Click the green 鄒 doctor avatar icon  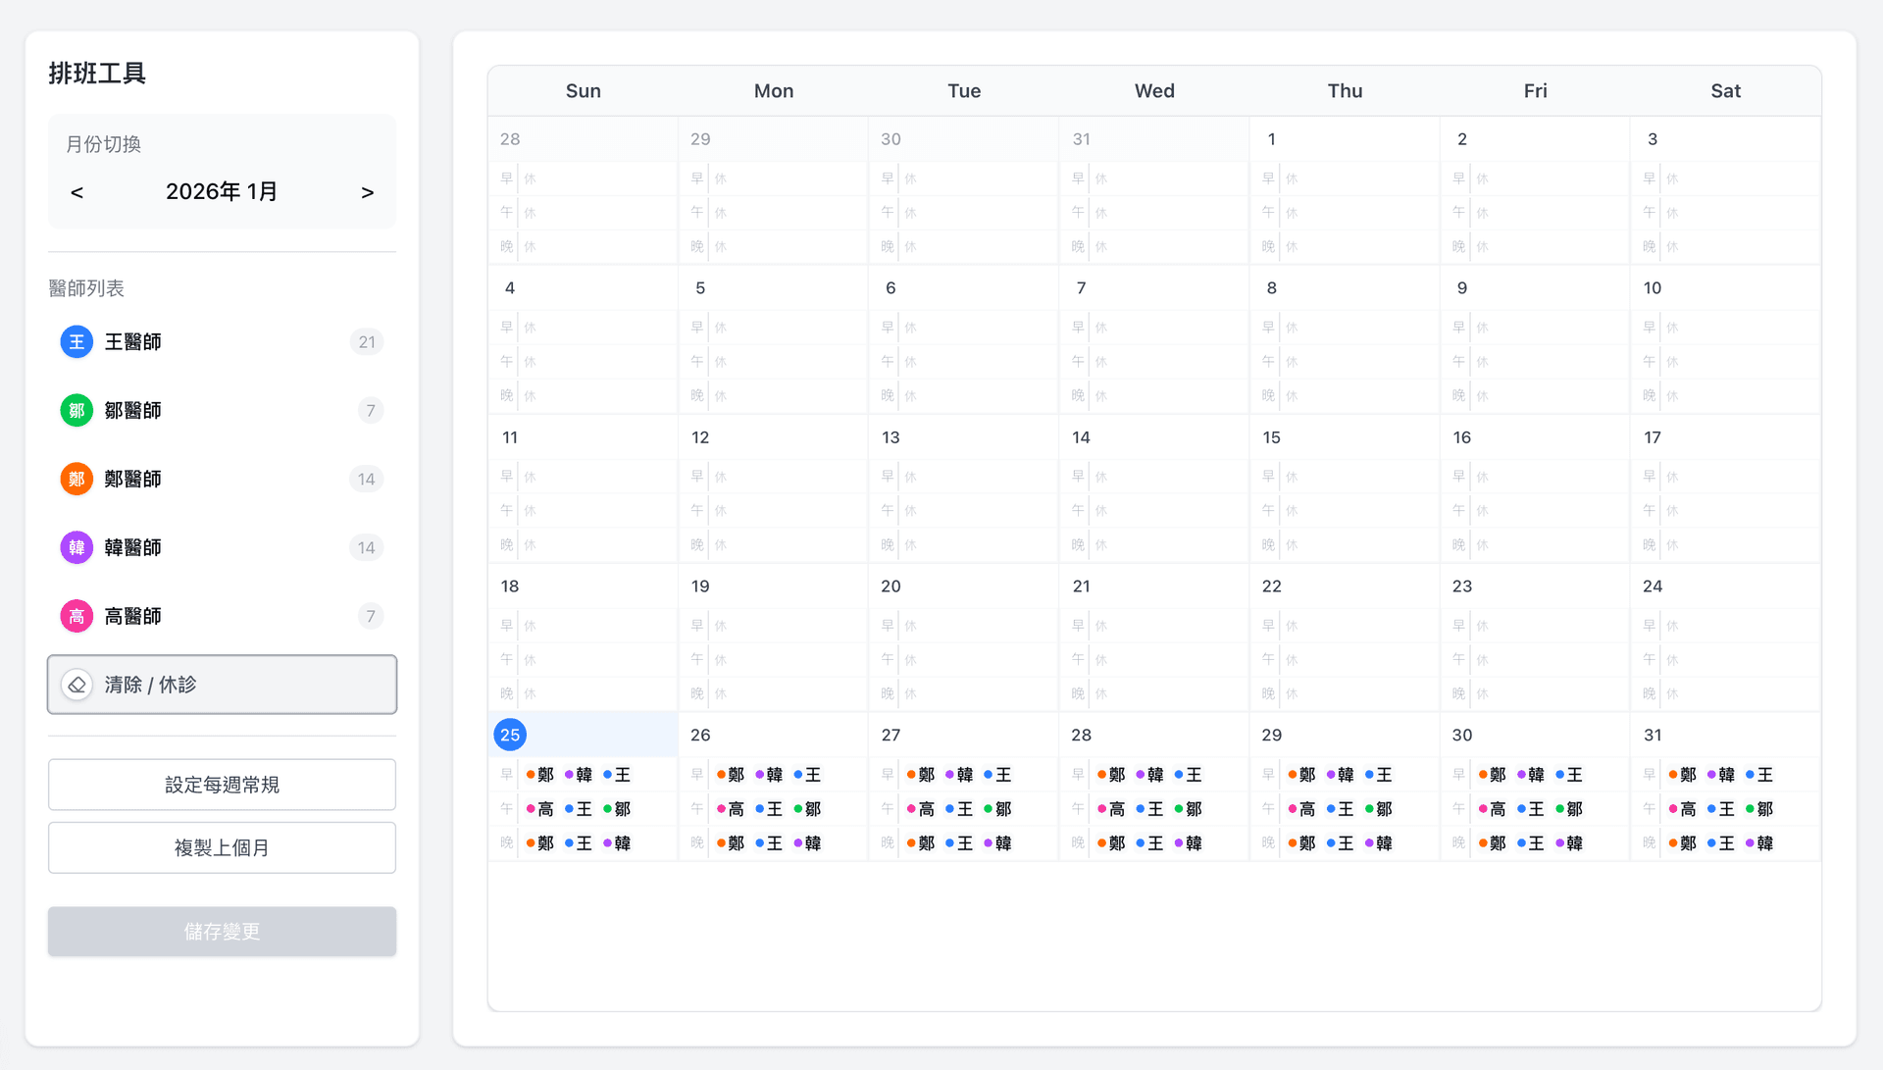click(x=76, y=411)
